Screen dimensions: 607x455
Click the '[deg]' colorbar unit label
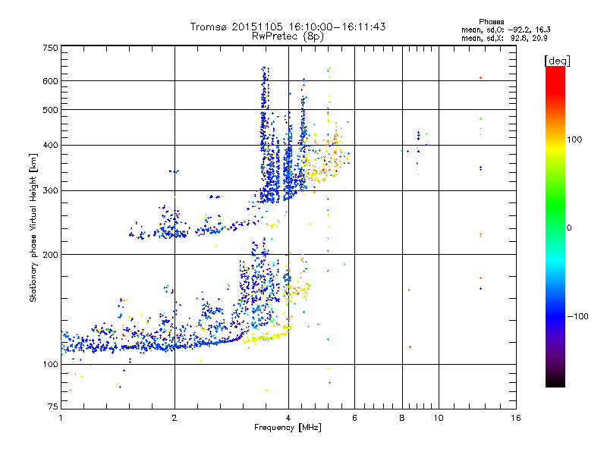(557, 61)
